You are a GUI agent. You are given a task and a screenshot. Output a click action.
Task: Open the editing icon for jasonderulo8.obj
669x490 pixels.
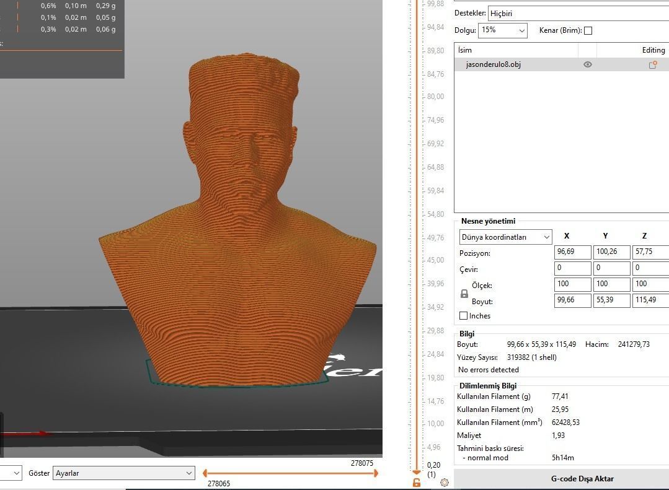coord(653,64)
